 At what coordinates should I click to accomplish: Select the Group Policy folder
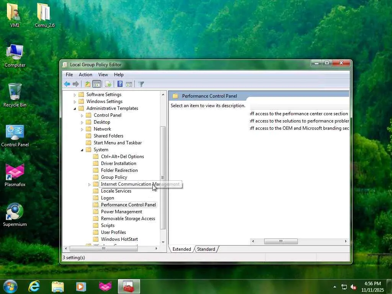114,177
